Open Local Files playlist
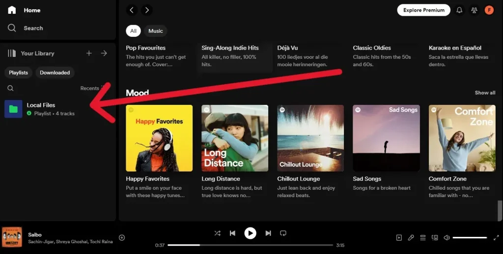The width and height of the screenshot is (503, 254). pyautogui.click(x=58, y=109)
